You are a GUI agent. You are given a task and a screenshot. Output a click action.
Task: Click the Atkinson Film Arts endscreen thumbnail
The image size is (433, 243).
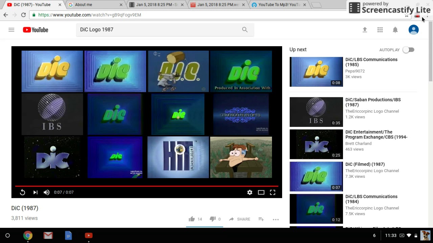241,114
